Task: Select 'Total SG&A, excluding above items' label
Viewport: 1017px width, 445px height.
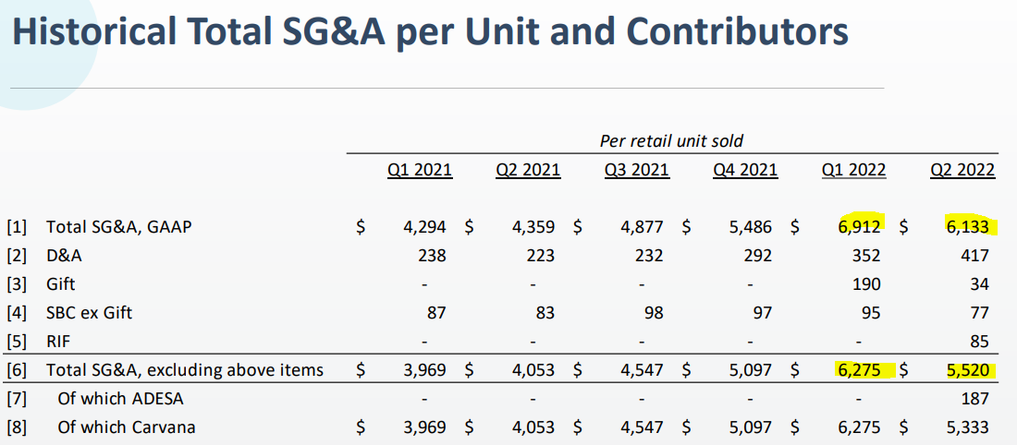Action: tap(184, 370)
